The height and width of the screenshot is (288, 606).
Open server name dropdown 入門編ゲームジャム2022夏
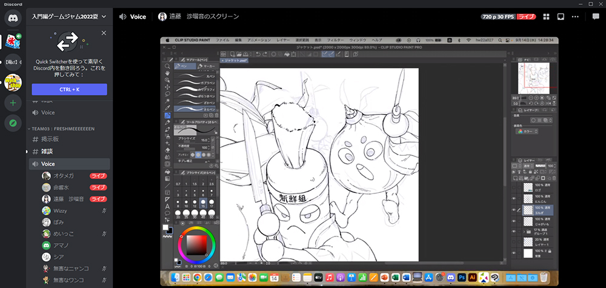(69, 16)
